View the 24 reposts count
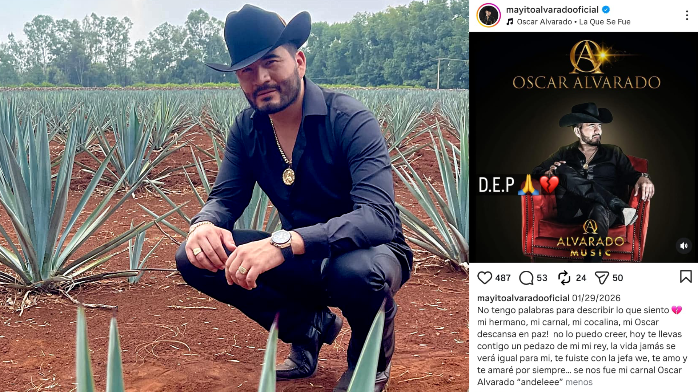This screenshot has height=392, width=698. coord(581,278)
